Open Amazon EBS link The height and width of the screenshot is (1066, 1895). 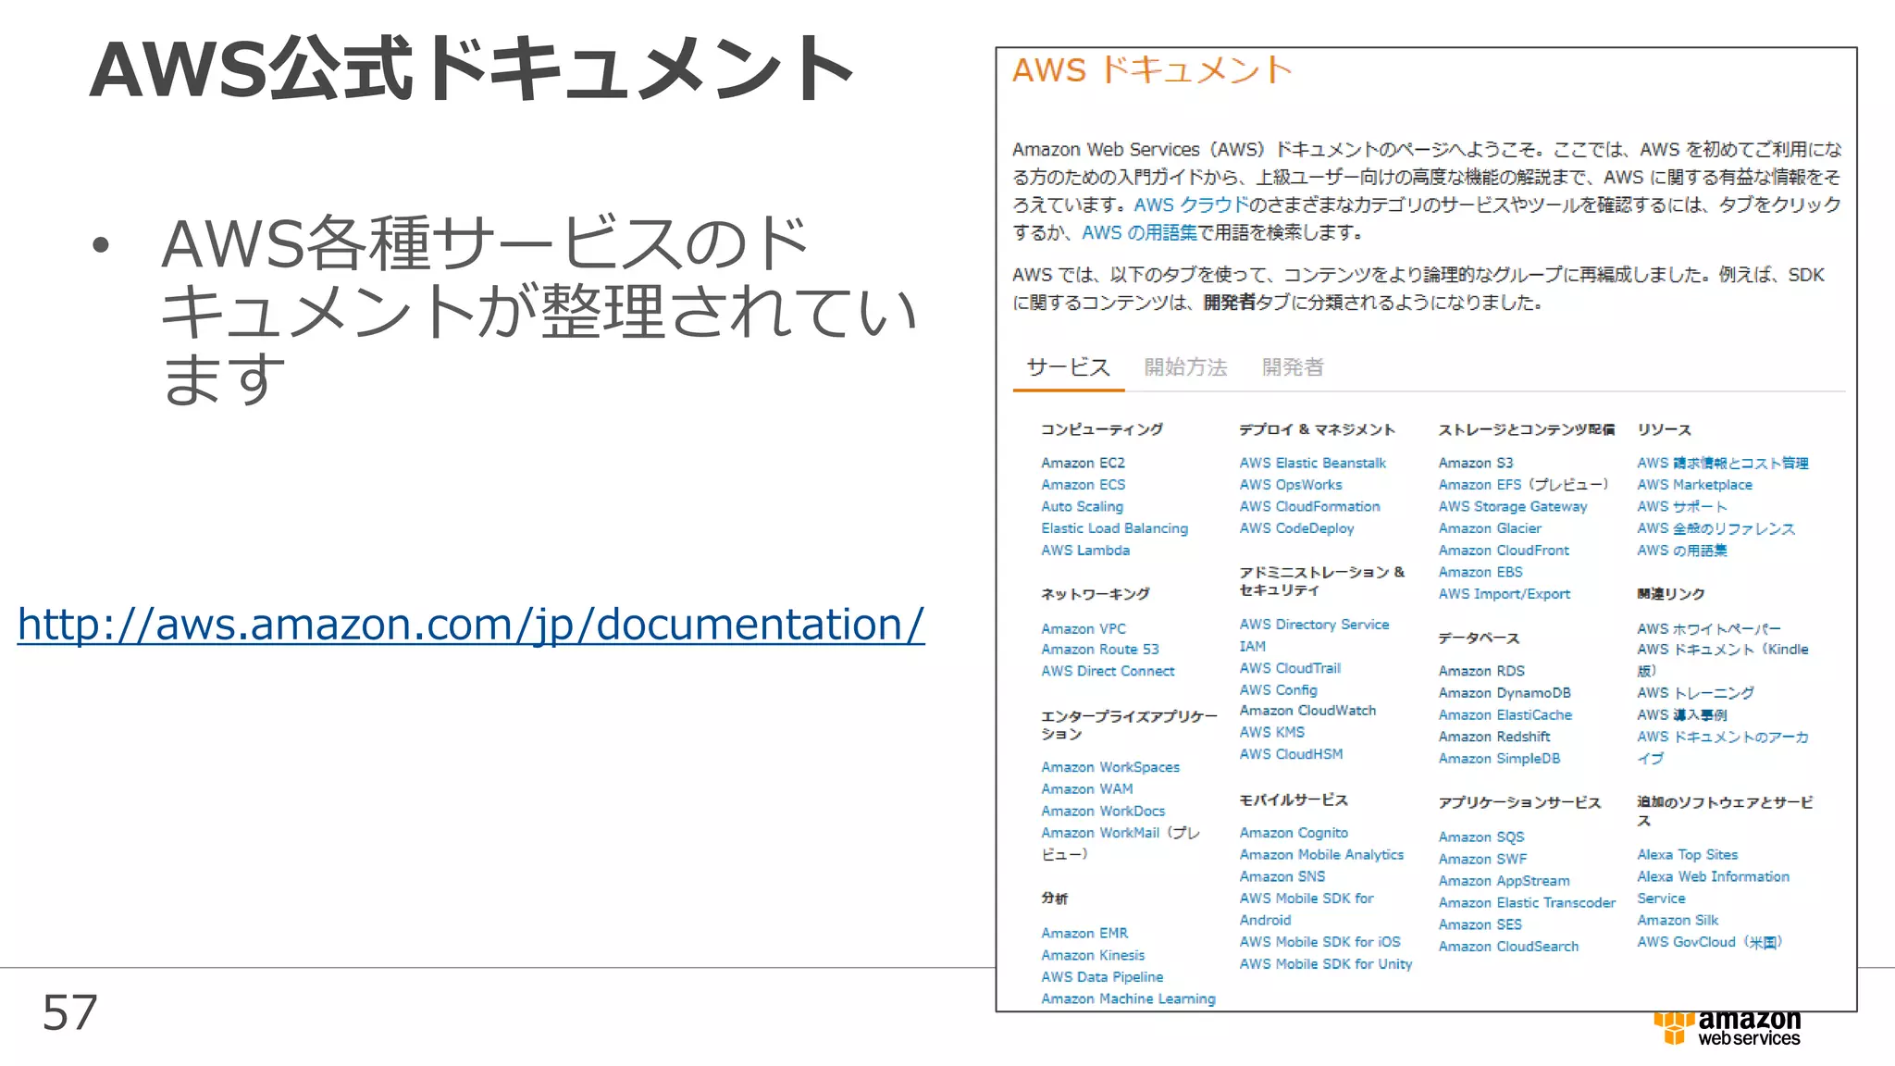click(x=1480, y=573)
